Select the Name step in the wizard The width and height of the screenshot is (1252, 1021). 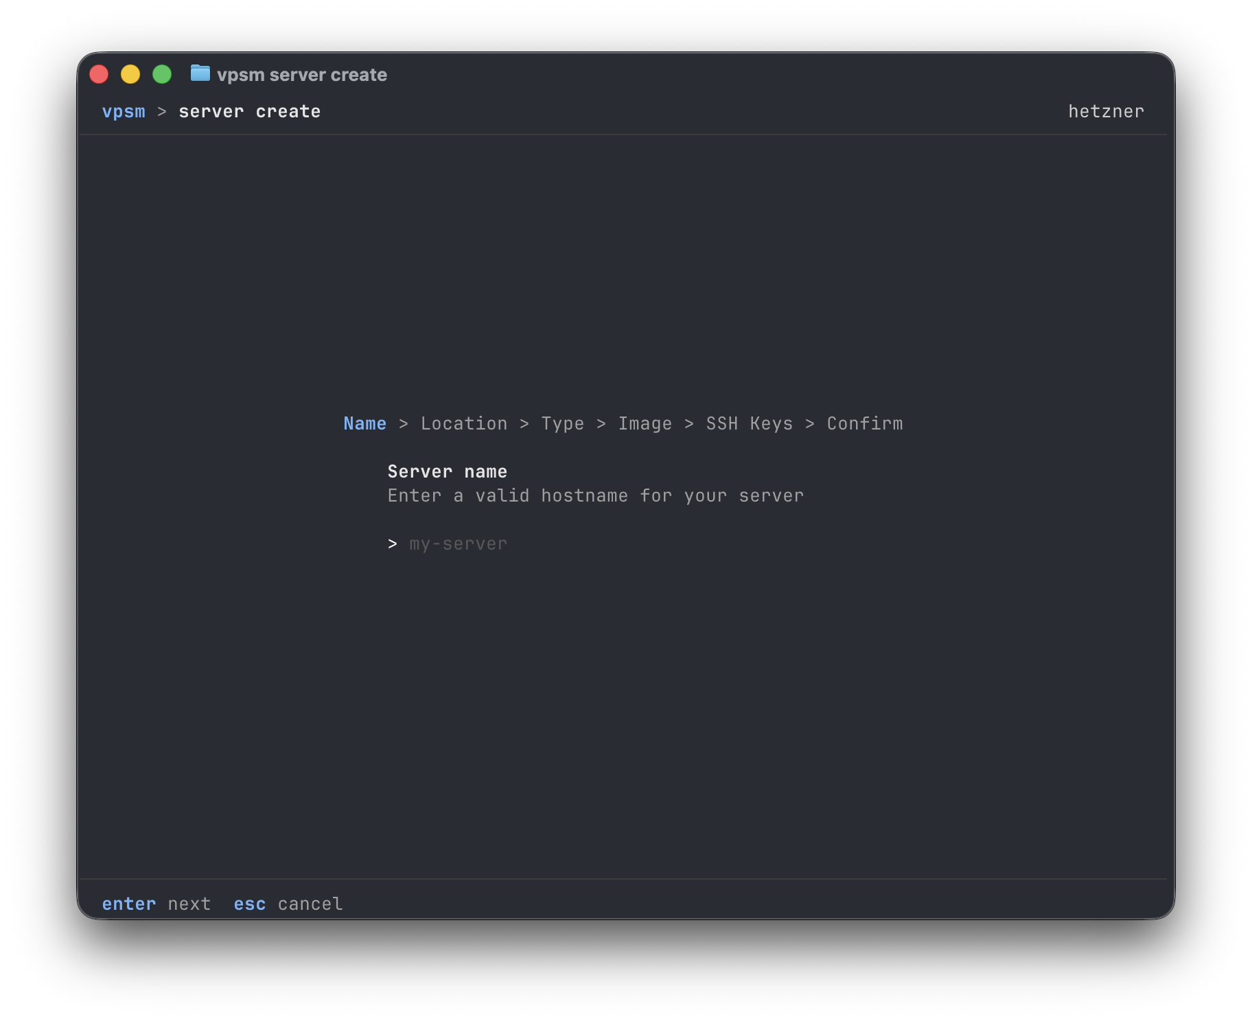pyautogui.click(x=364, y=423)
